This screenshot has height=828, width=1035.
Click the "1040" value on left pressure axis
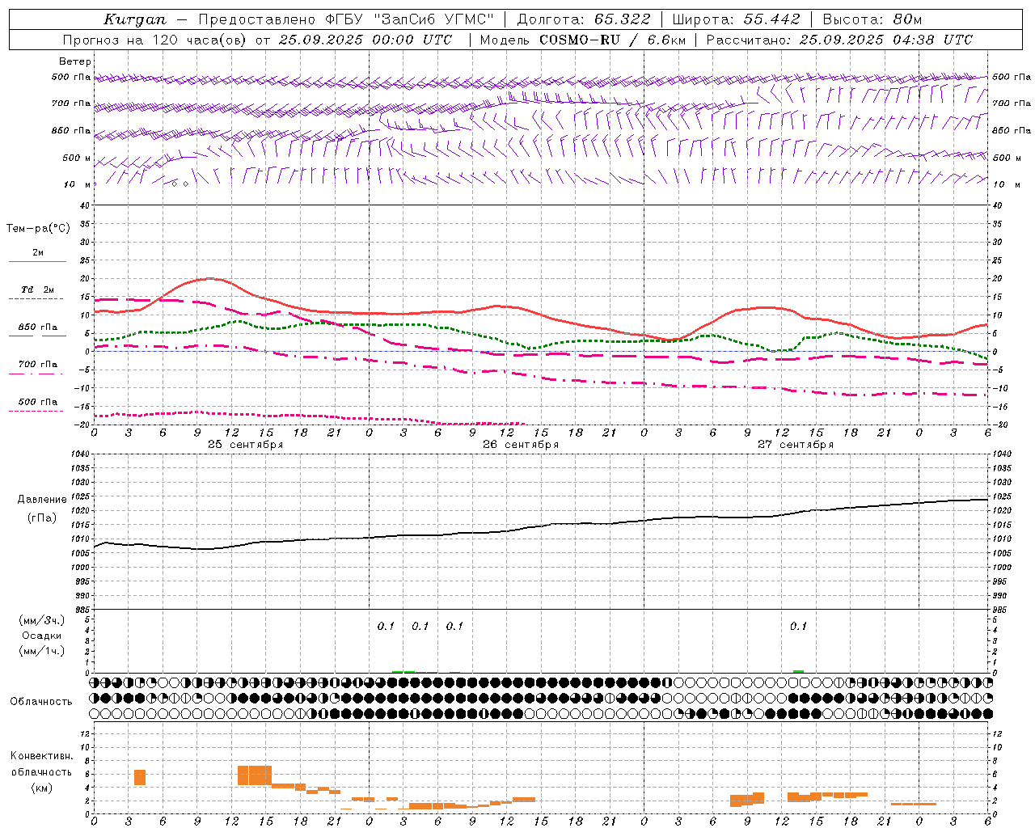79,454
